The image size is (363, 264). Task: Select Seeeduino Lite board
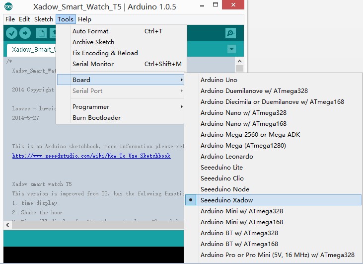(273, 167)
